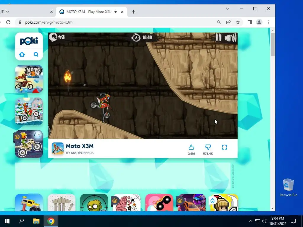This screenshot has height=227, width=303.
Task: Close the YouTube tab
Action: click(x=51, y=12)
